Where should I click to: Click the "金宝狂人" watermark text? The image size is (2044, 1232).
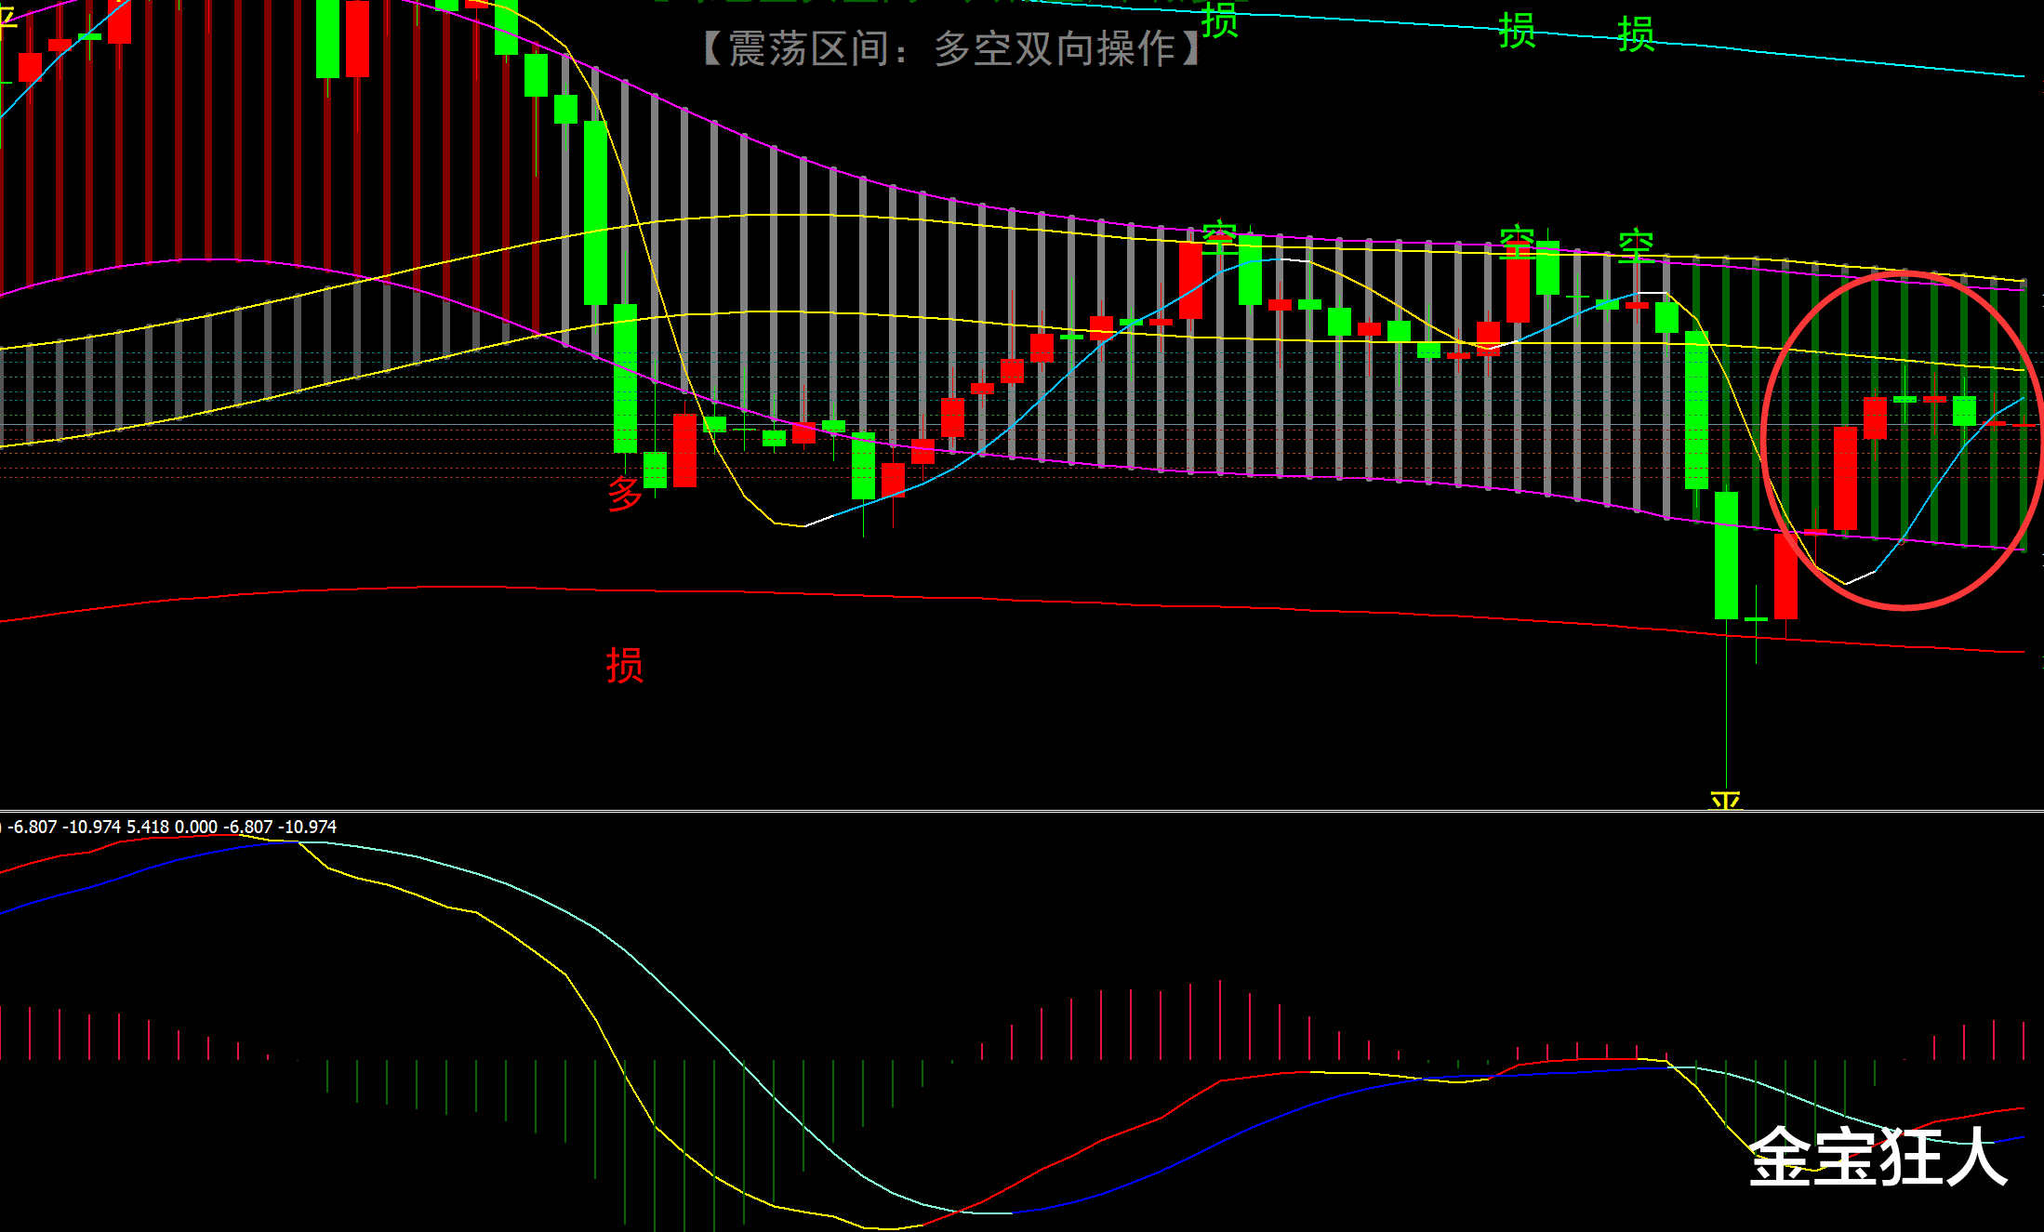(1878, 1158)
